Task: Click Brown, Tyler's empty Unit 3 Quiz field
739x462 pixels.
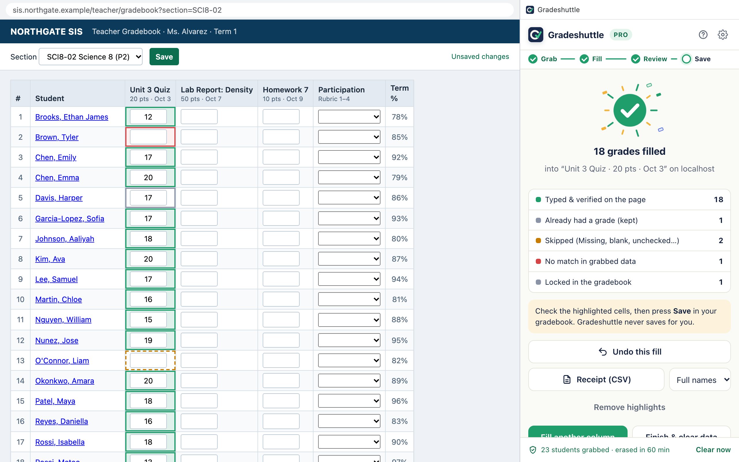Action: pyautogui.click(x=148, y=137)
